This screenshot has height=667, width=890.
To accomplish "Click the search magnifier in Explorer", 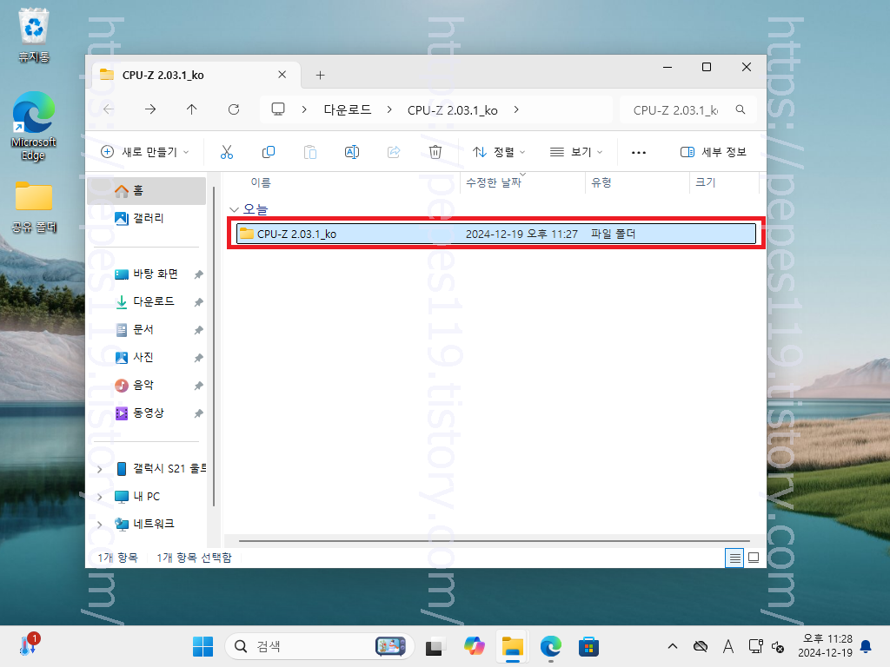I will pos(741,109).
